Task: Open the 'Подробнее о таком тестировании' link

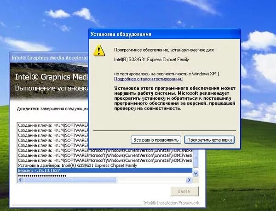Action: [x=148, y=79]
